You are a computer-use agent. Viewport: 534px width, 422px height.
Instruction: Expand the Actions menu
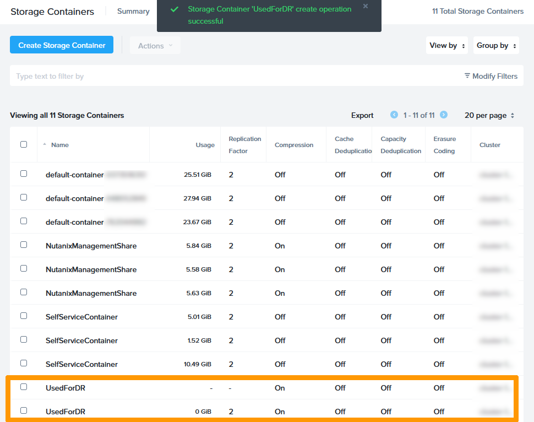[x=155, y=46]
